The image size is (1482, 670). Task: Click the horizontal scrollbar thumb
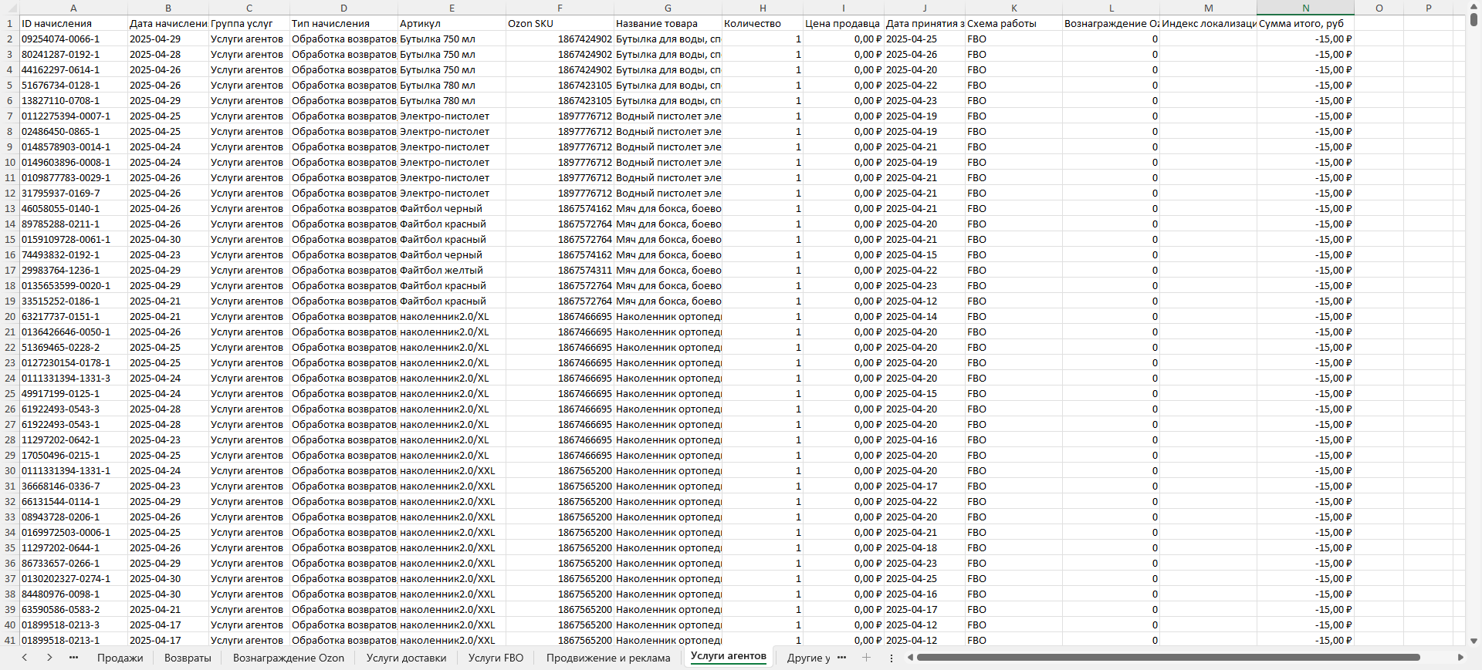[1167, 658]
